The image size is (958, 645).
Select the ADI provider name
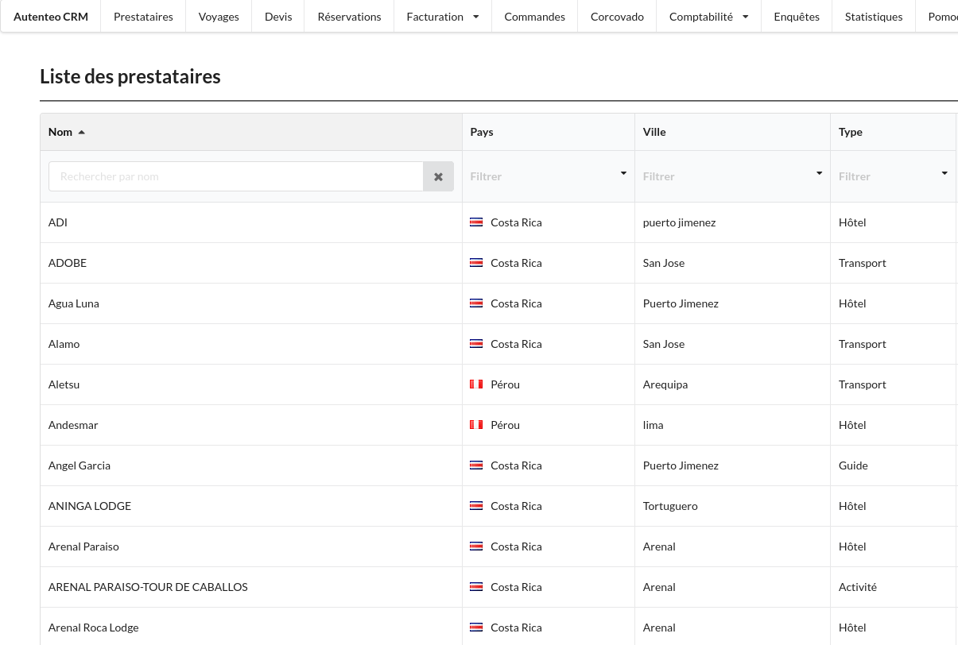[x=58, y=222]
